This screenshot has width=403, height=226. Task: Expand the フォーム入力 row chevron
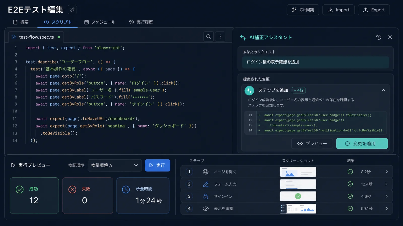387,184
